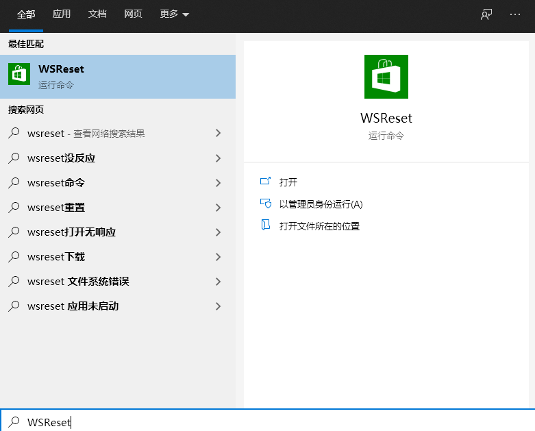Screen dimensions: 535x431
Task: Click magnifier icon beside wsreset命令
Action: [14, 182]
